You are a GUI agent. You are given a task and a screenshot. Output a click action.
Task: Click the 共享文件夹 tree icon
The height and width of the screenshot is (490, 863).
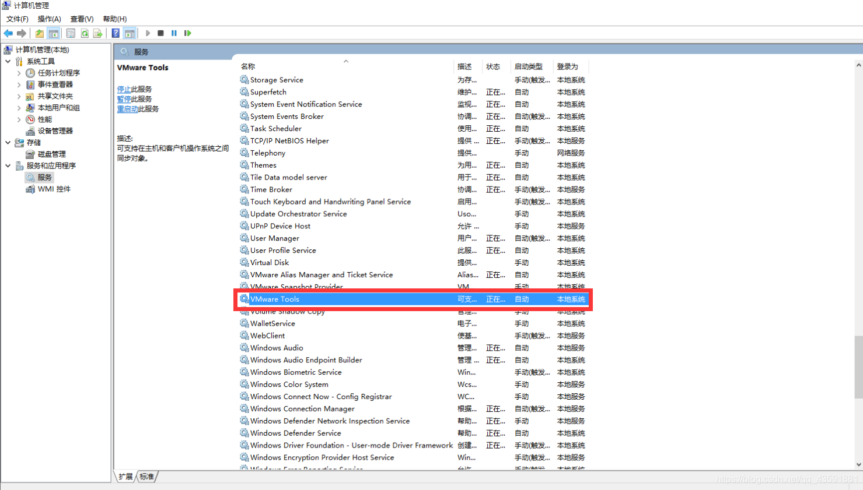click(30, 96)
